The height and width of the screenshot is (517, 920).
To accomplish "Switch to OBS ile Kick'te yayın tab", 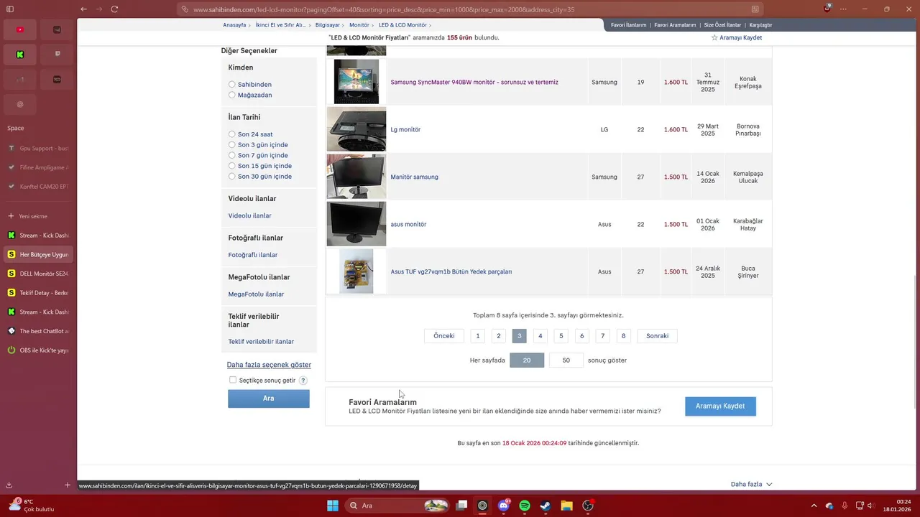I will [x=38, y=350].
